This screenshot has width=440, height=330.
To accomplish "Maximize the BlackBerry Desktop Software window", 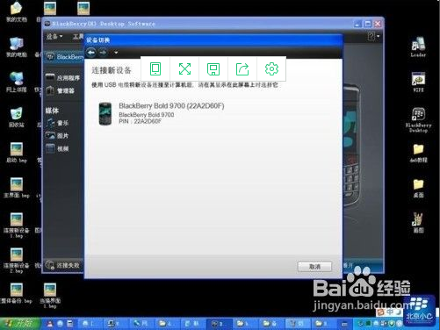I will coord(368,24).
